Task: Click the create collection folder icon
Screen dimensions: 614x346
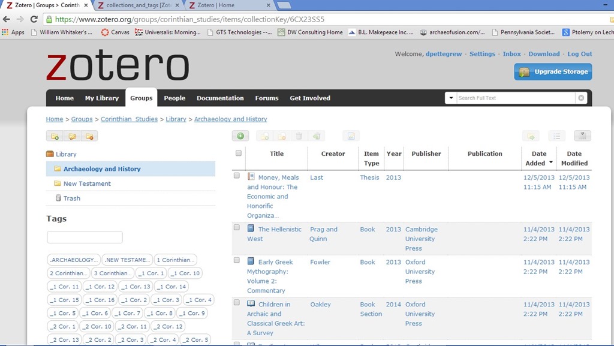Action: (55, 136)
